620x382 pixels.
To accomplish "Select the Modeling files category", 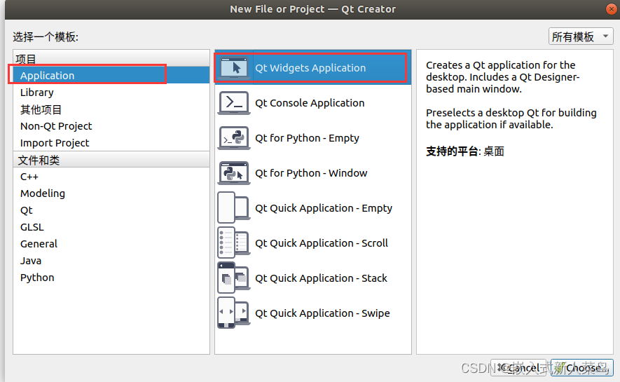I will 111,193.
